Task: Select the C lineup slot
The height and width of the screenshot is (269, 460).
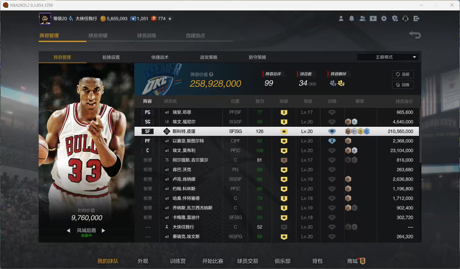Action: click(148, 151)
